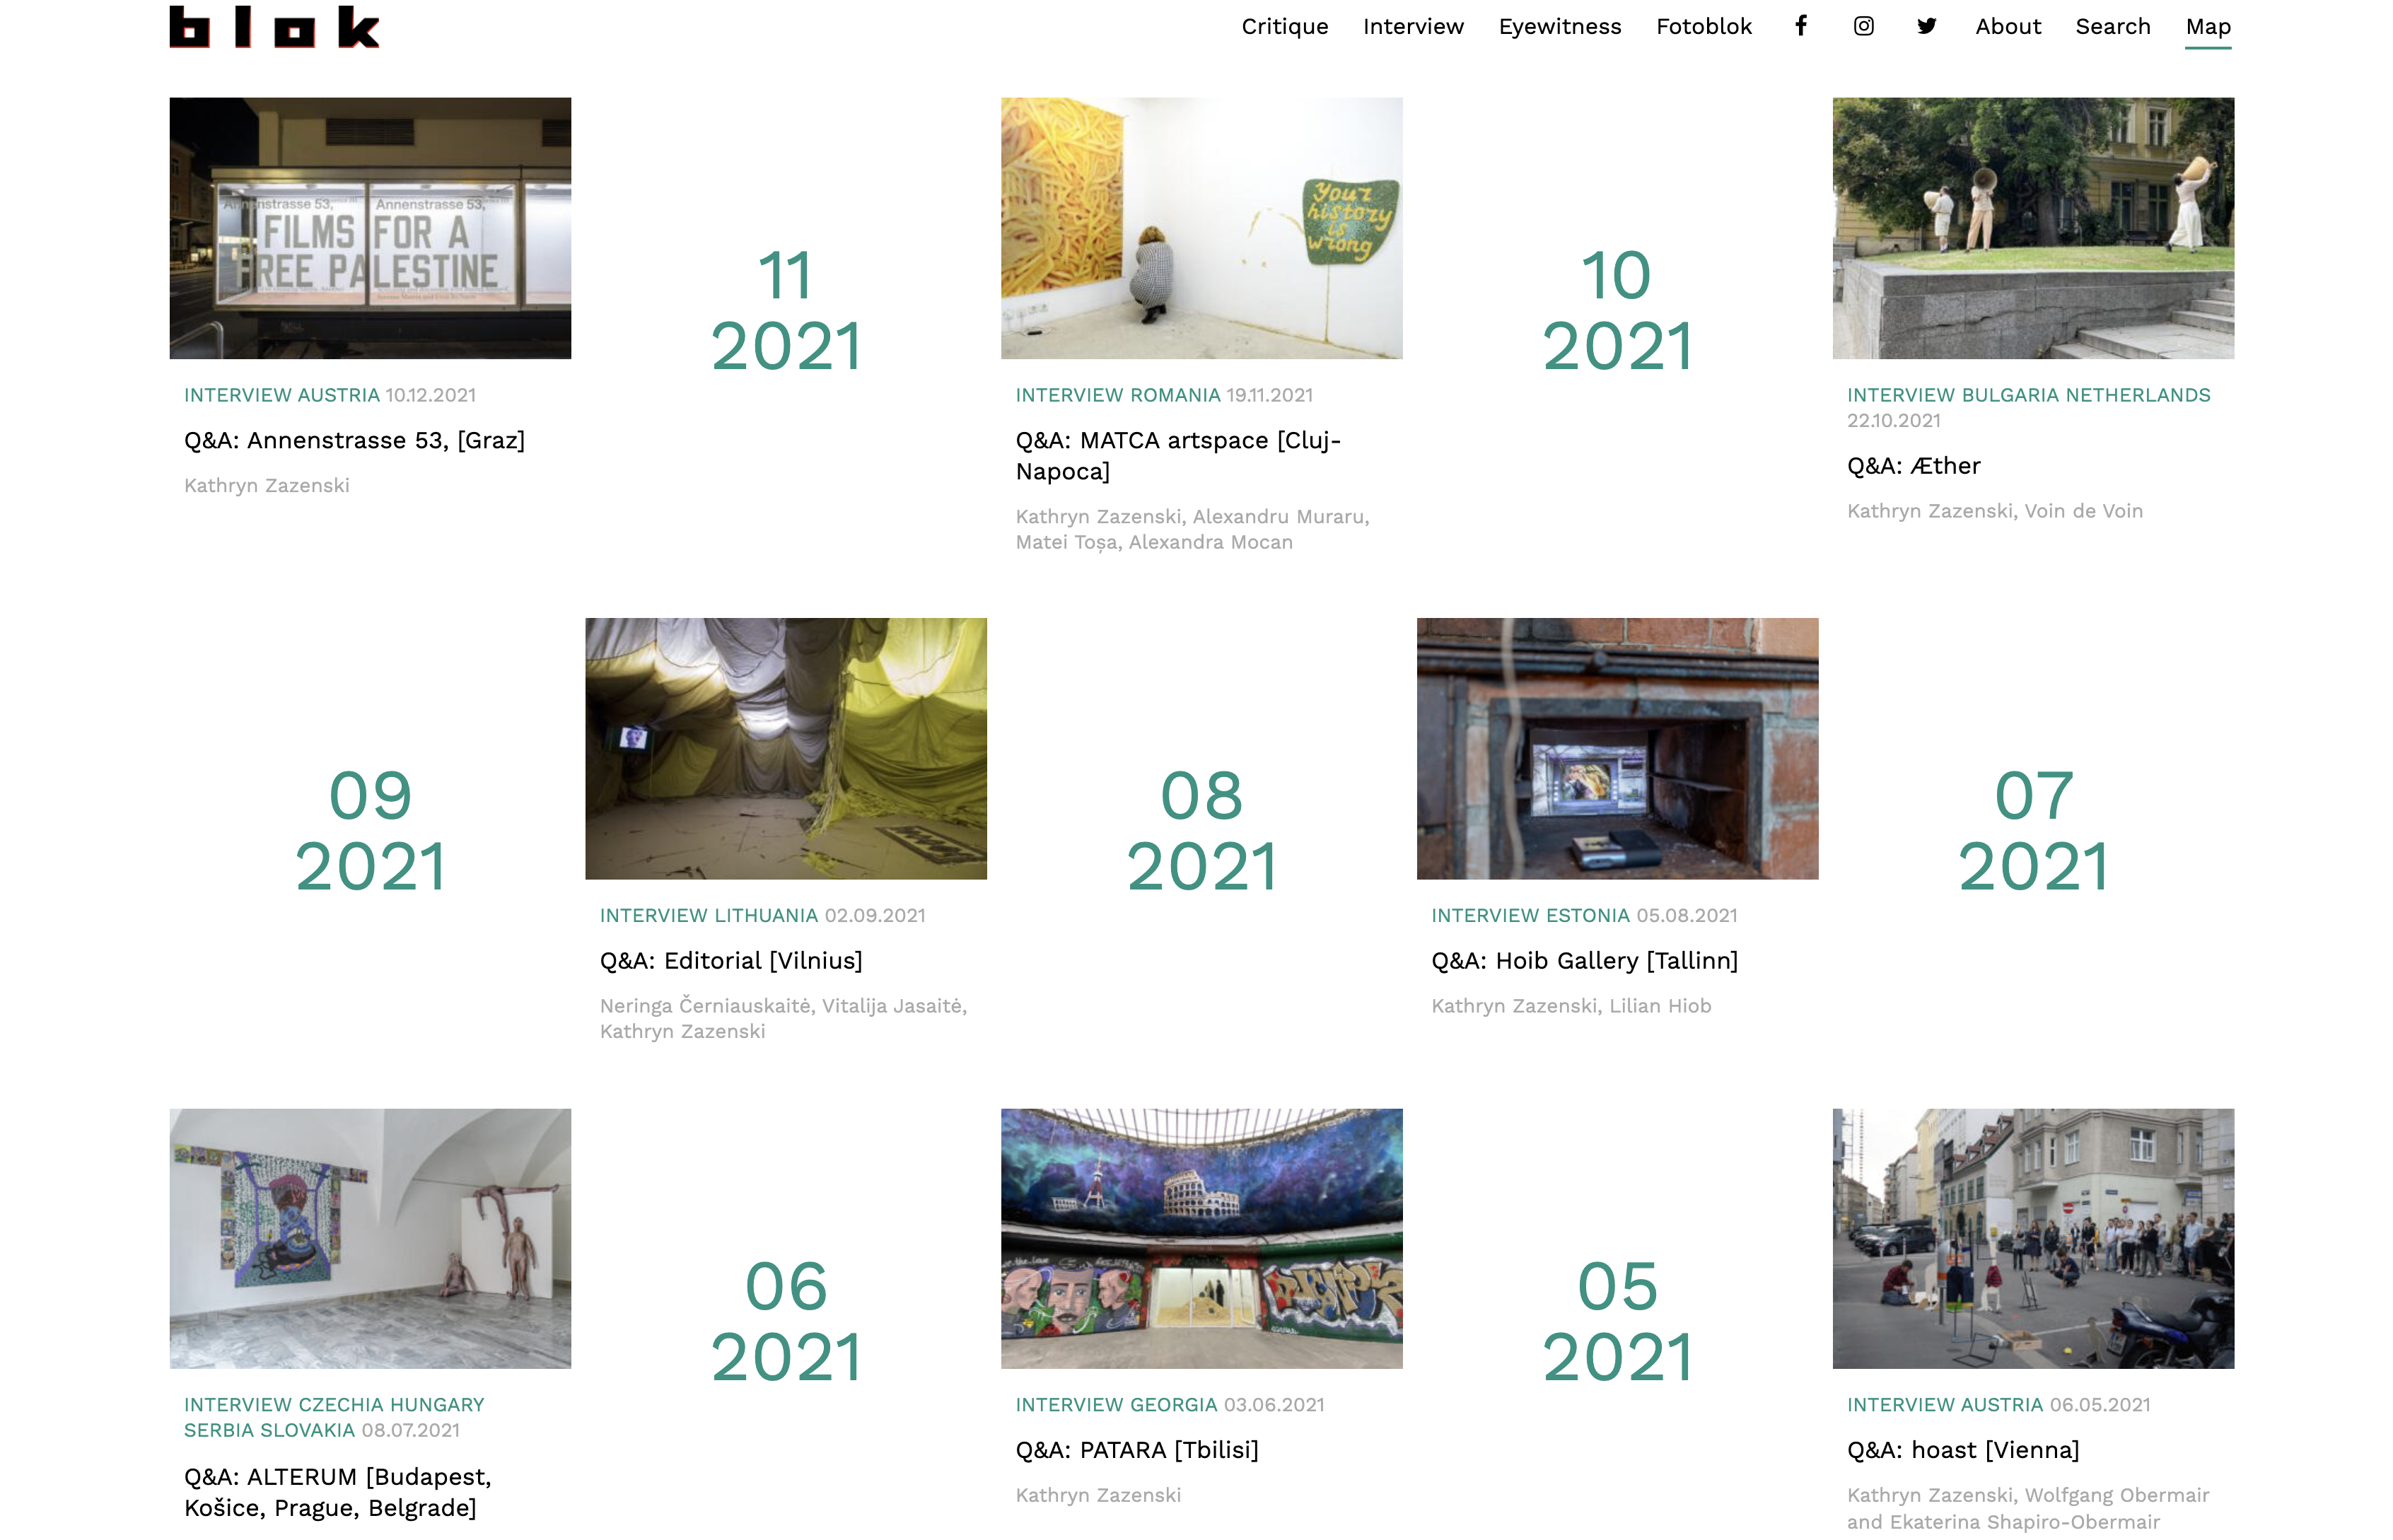Screen dimensions: 2393x1540
Task: Open the Twitter bird icon link
Action: coord(1926,26)
